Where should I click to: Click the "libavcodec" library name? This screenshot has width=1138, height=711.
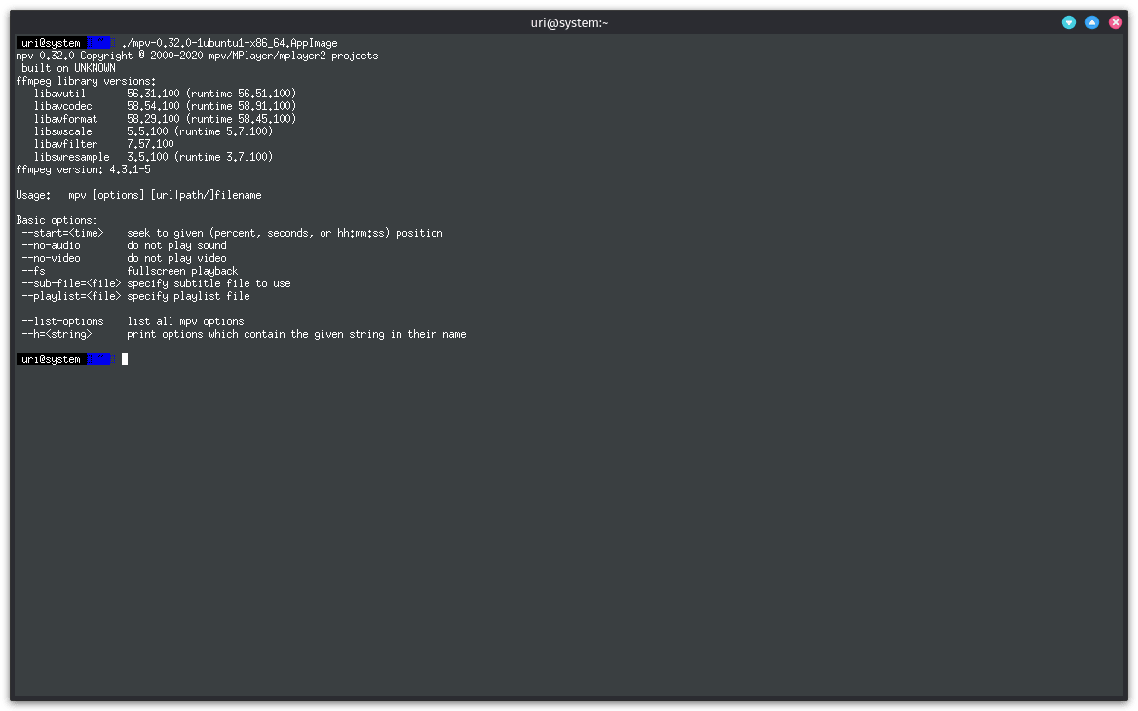[x=62, y=107]
